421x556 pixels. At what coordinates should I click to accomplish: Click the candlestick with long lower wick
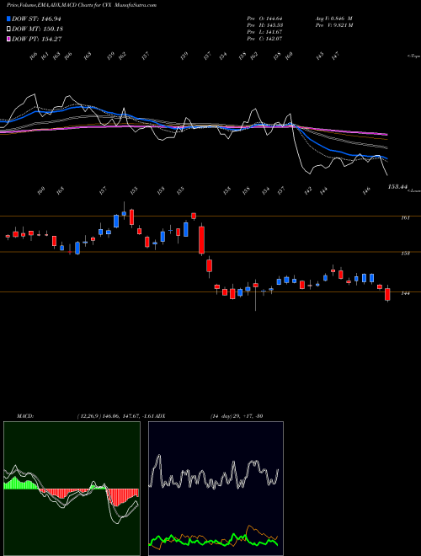click(x=255, y=295)
